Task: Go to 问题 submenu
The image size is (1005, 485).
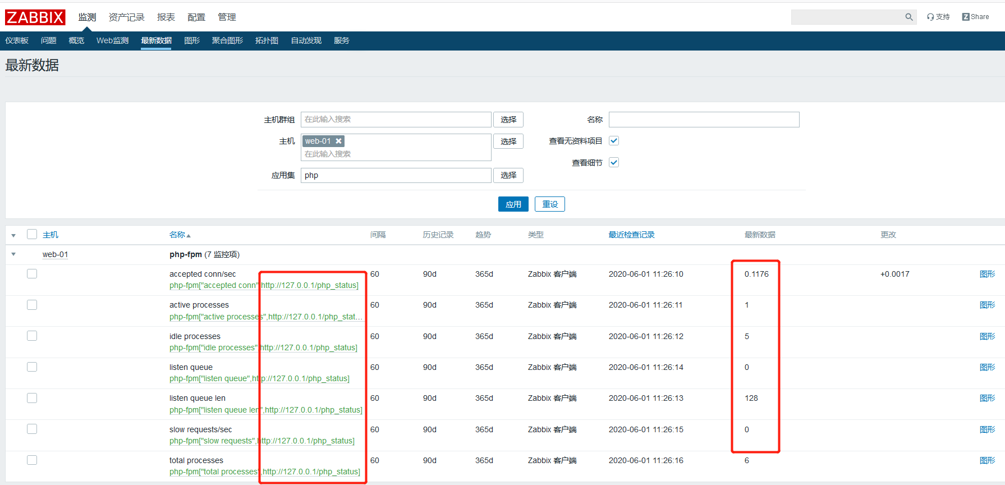Action: (x=49, y=40)
